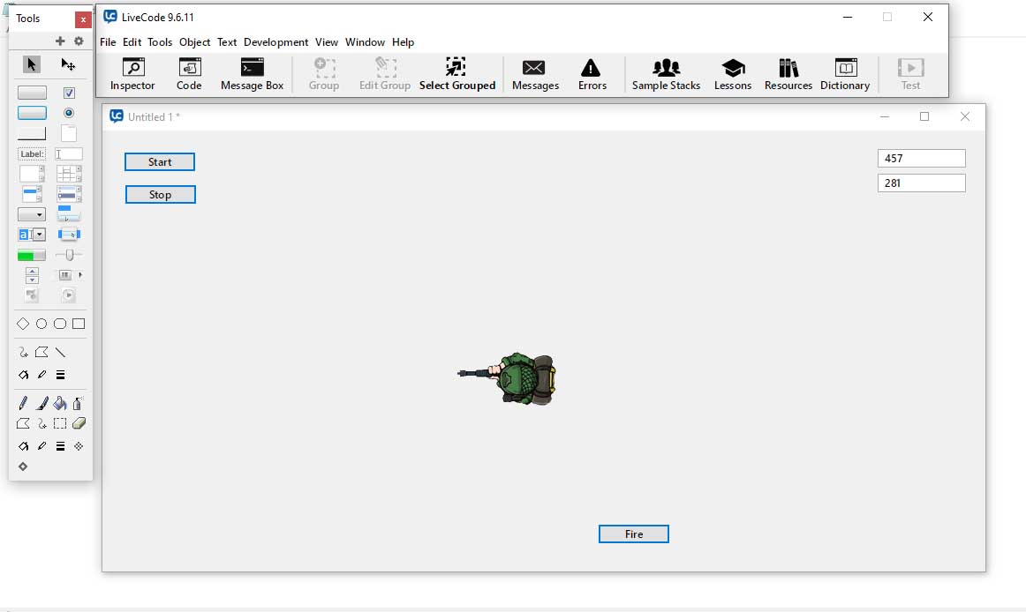Open the Development menu

pyautogui.click(x=275, y=42)
